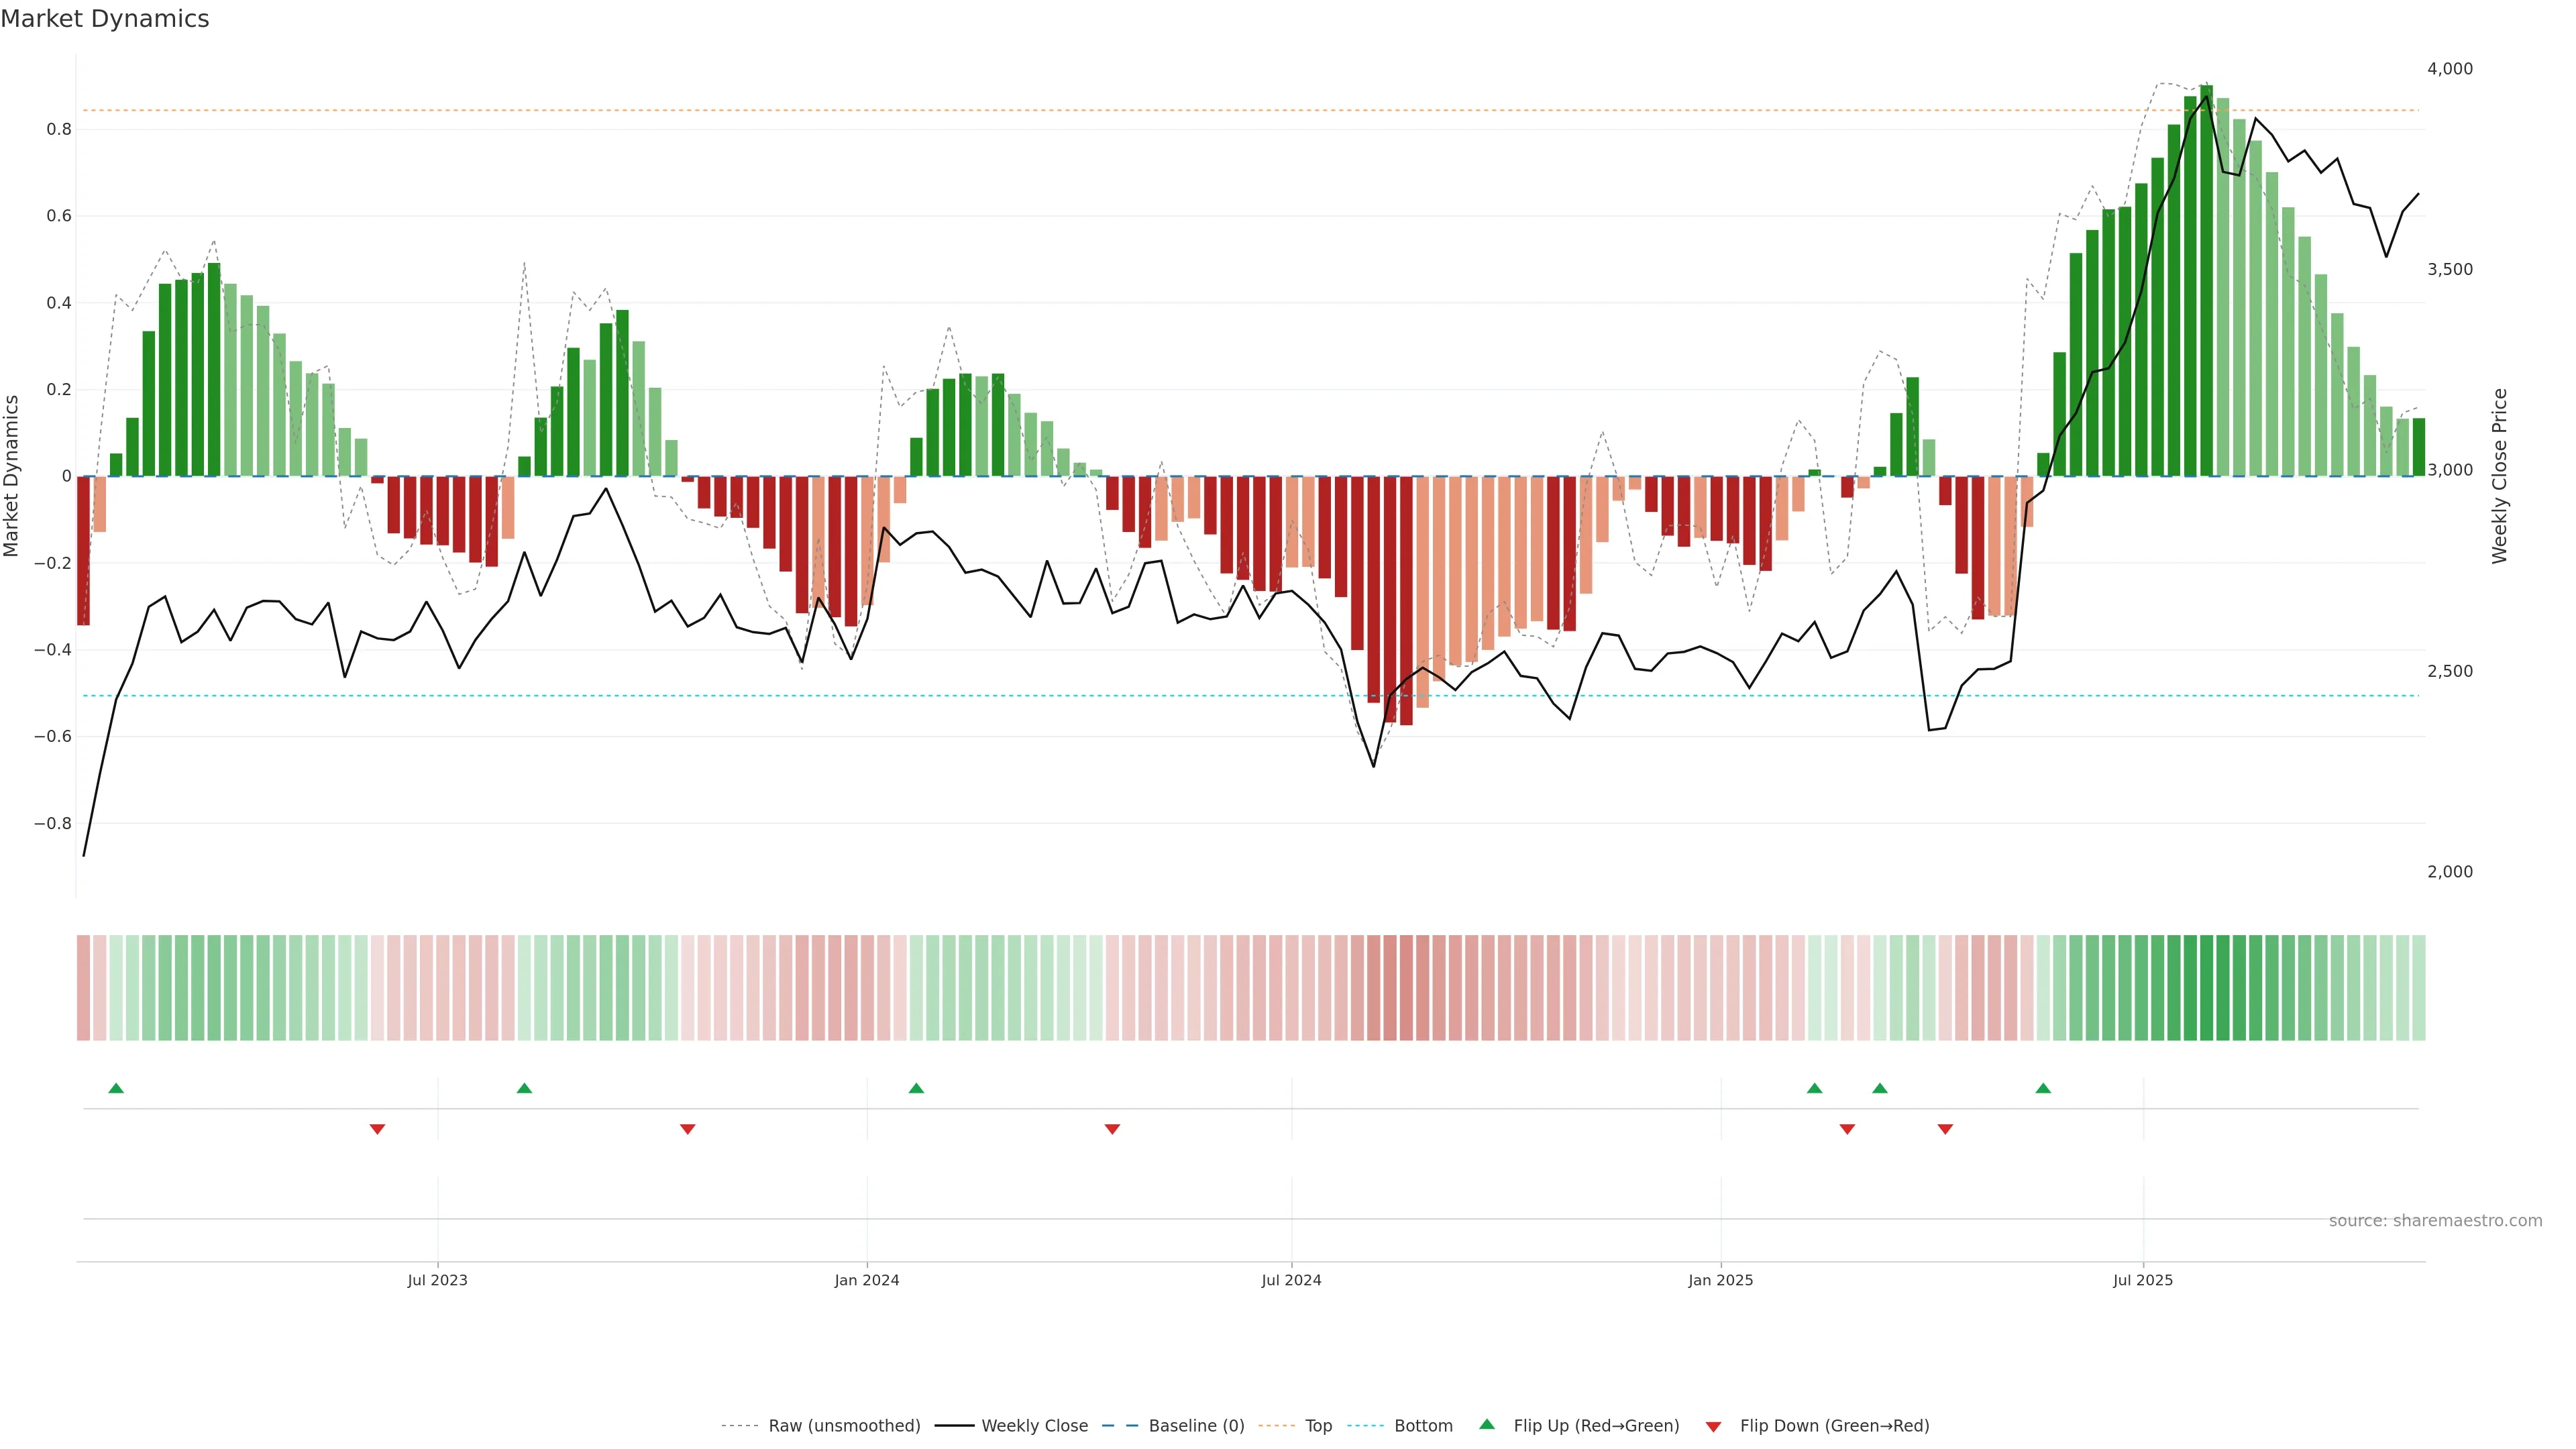Click the source: sharemaestro.com text

coord(2435,1221)
